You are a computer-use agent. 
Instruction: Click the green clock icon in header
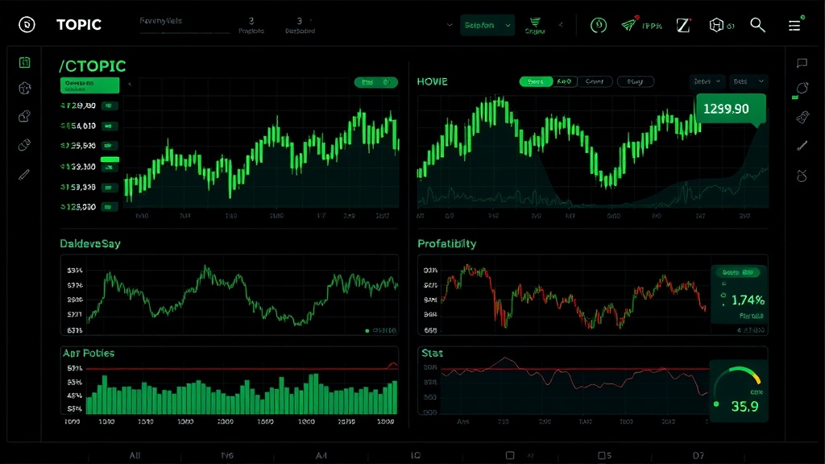599,25
